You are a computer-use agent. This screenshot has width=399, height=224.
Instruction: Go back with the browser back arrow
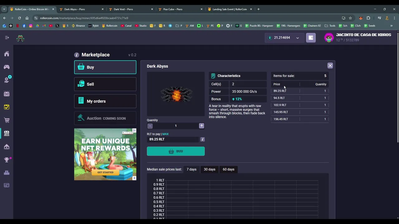coord(4,18)
